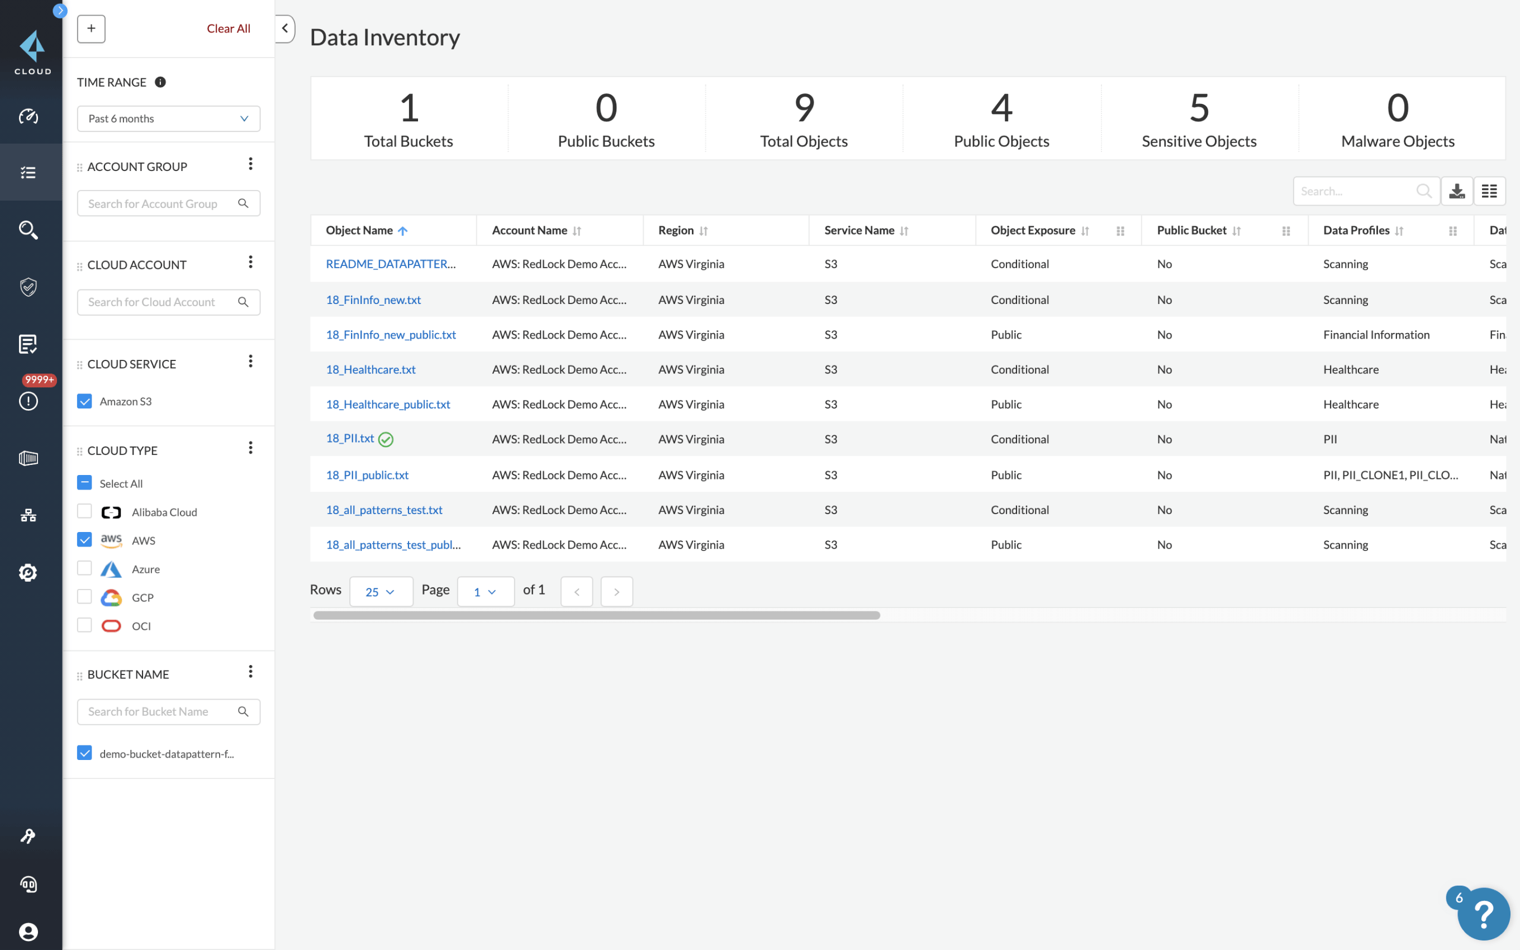
Task: Click the column layout toggle icon
Action: tap(1489, 191)
